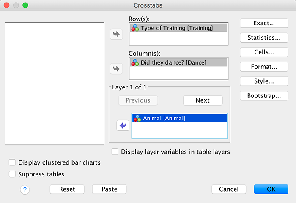Click the nominal icon beside Did they dance?

pos(135,62)
